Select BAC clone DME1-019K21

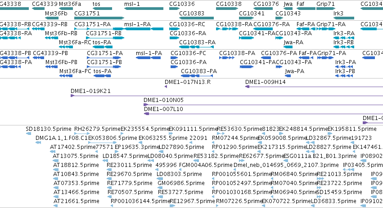click(x=90, y=91)
